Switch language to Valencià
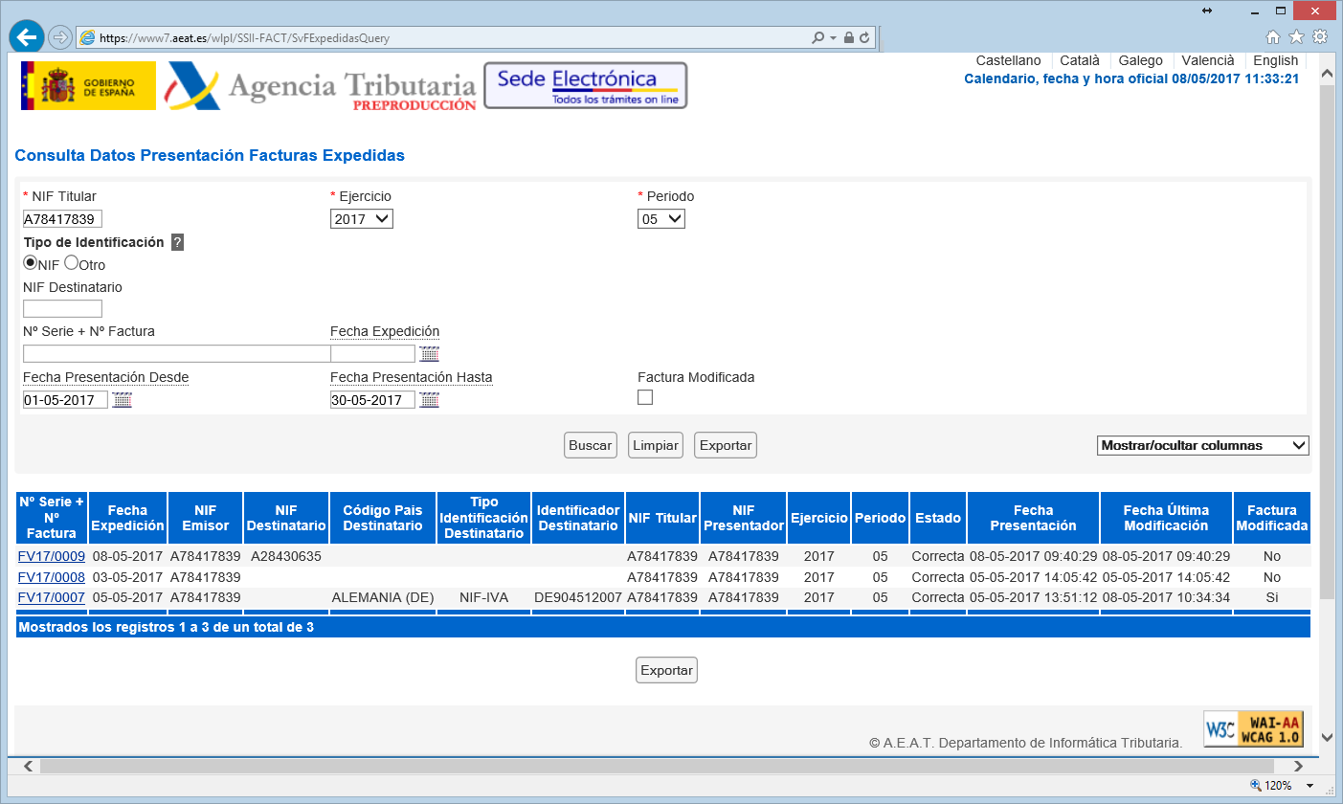Viewport: 1343px width, 804px height. 1208,60
